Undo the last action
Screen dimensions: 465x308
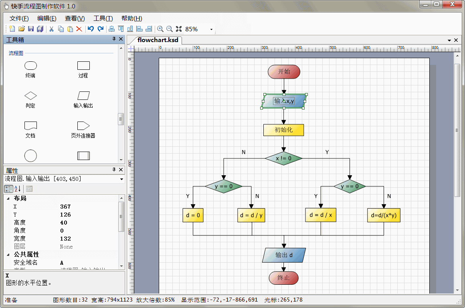pos(91,29)
